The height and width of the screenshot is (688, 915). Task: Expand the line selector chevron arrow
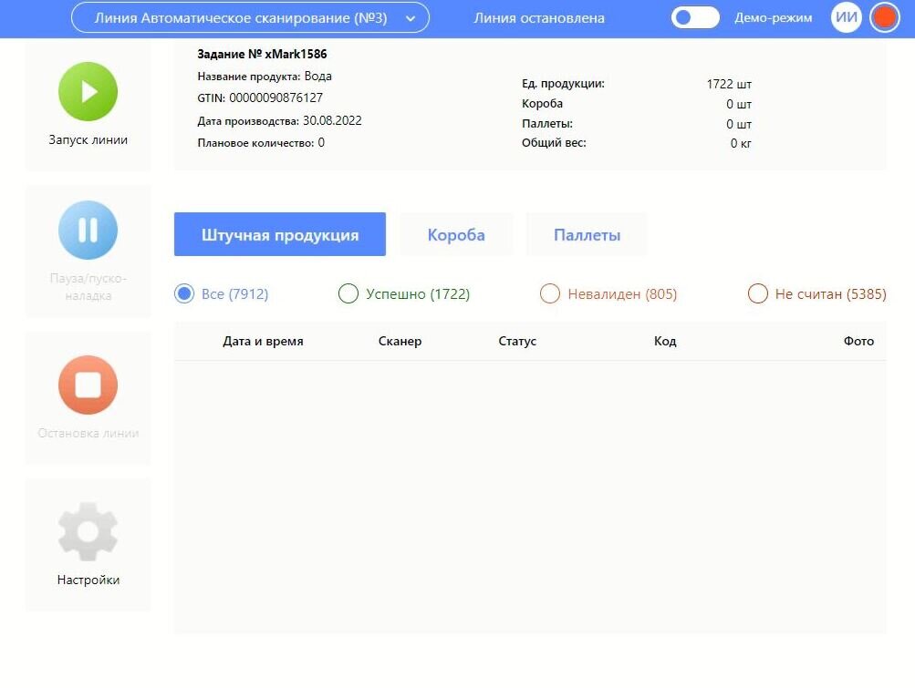411,18
